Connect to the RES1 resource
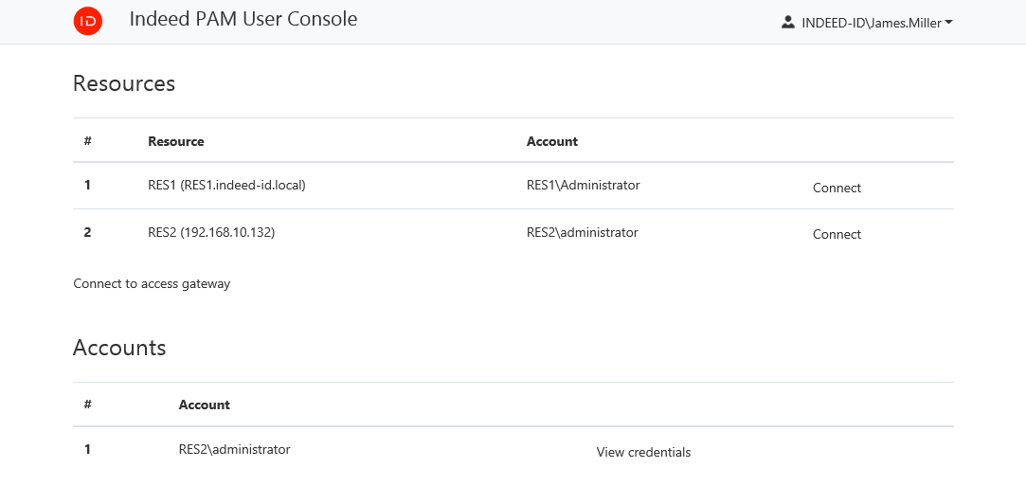 point(837,188)
